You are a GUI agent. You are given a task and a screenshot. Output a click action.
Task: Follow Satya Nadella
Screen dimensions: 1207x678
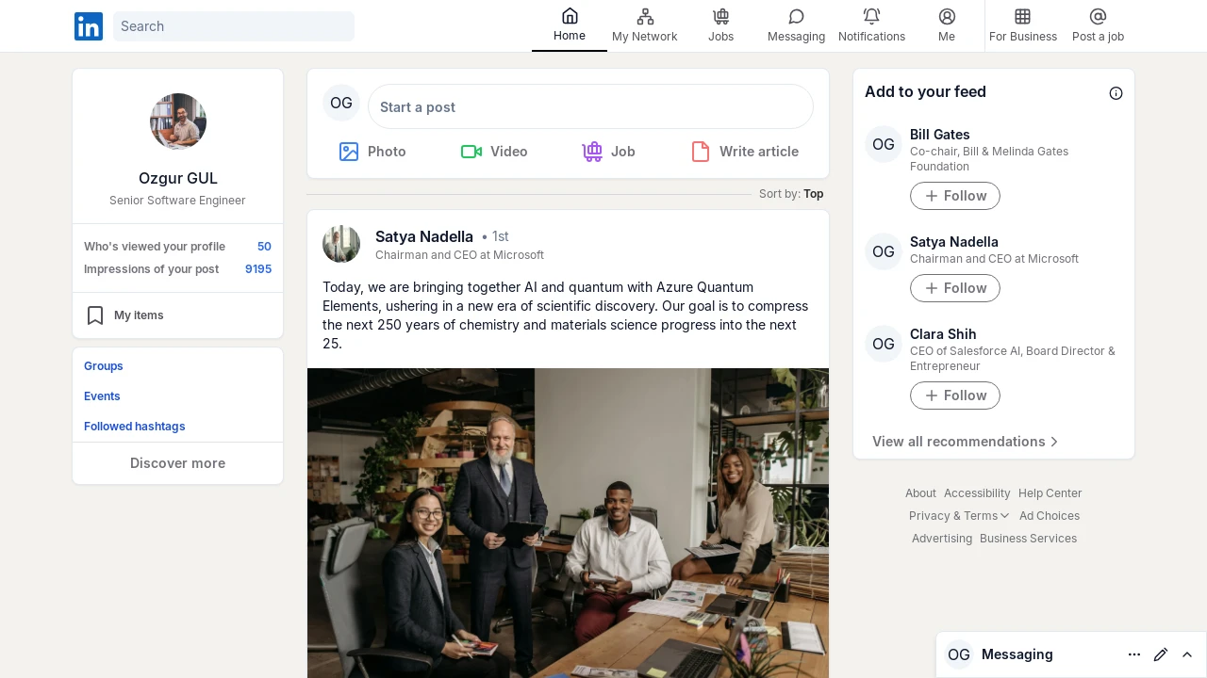pyautogui.click(x=955, y=288)
